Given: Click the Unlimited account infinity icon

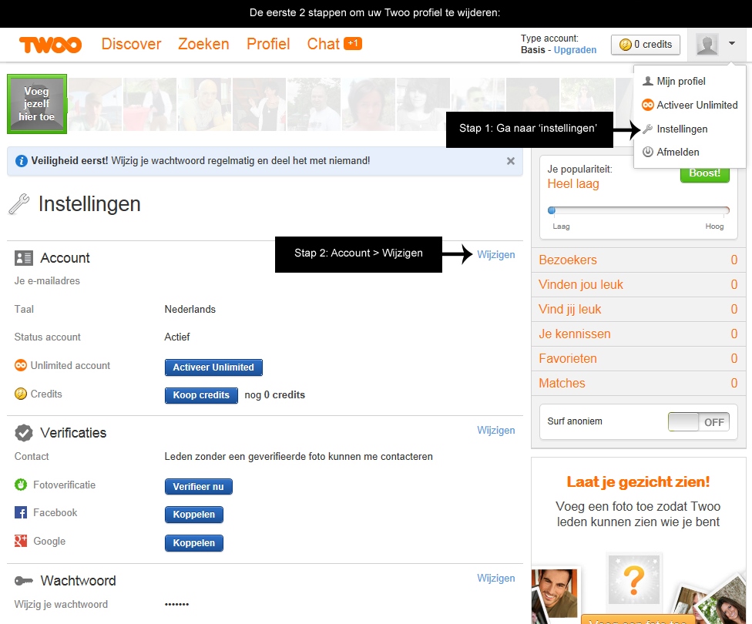Looking at the screenshot, I should pos(21,365).
